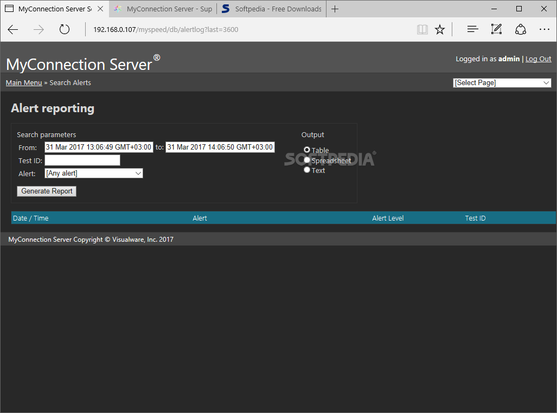Select the Table output radio button
Viewport: 557px width, 413px height.
[307, 150]
